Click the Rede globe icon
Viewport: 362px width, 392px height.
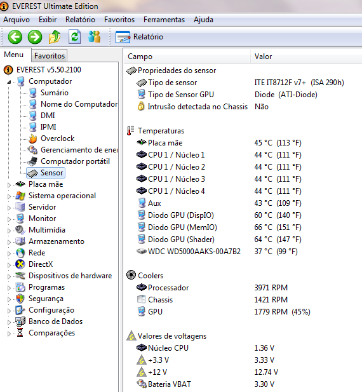[20, 253]
